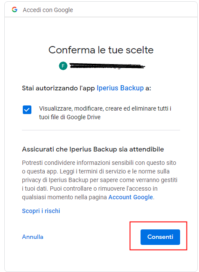Open the Scopri i rischi link
The height and width of the screenshot is (272, 199).
click(x=41, y=211)
